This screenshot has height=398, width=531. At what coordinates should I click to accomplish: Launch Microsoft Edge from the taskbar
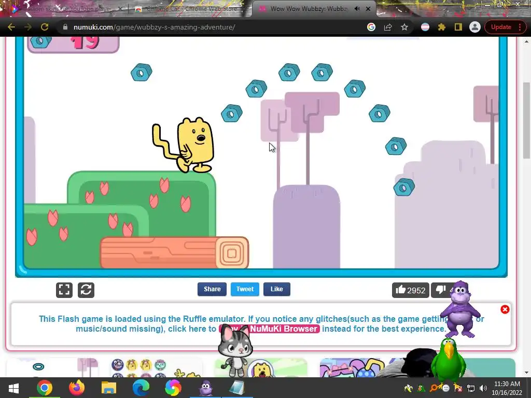(x=141, y=388)
